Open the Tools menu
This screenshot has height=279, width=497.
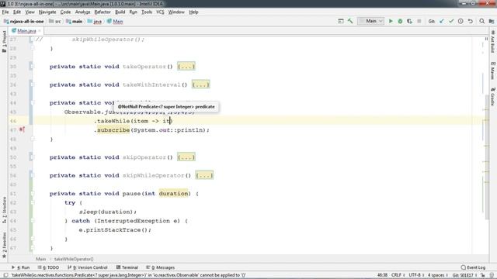pyautogui.click(x=147, y=12)
